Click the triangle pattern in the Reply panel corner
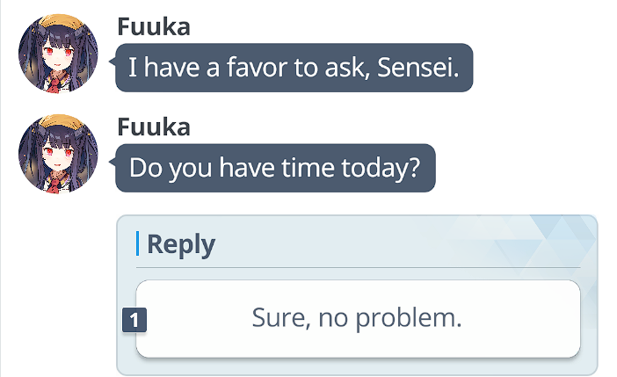This screenshot has height=377, width=617. pyautogui.click(x=563, y=237)
